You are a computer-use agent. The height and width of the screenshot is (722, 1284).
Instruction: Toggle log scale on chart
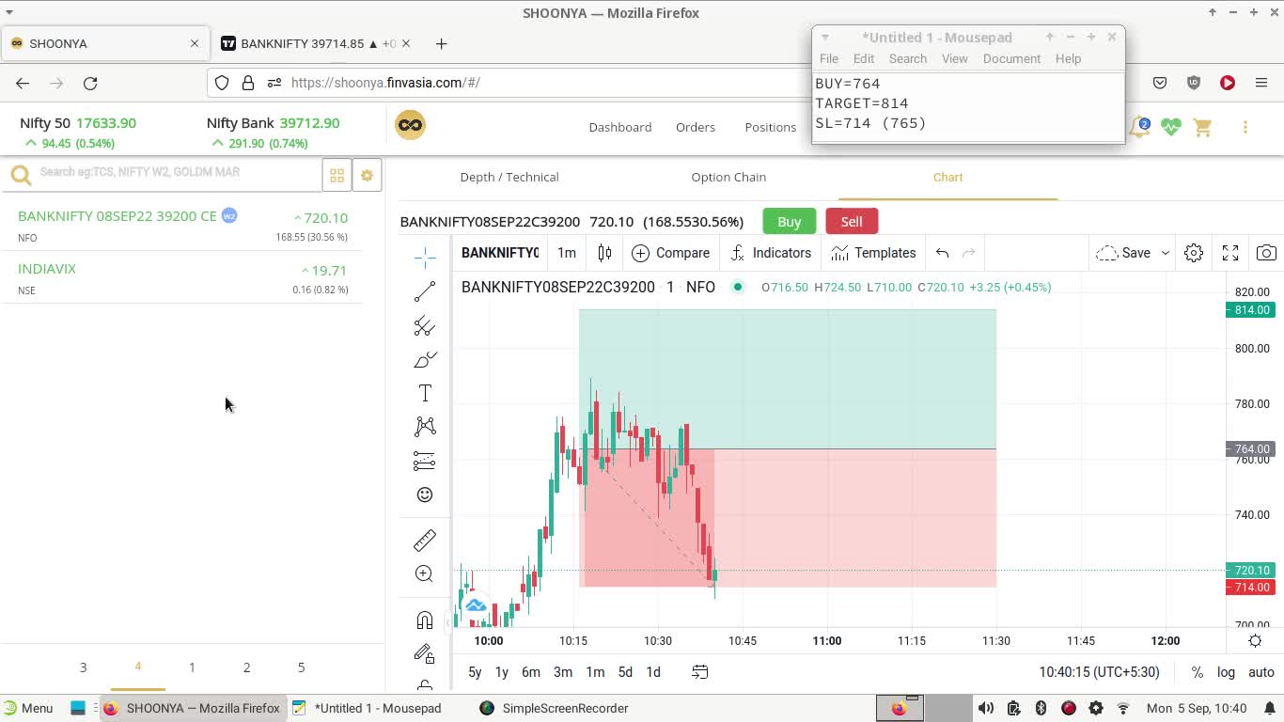coord(1227,672)
